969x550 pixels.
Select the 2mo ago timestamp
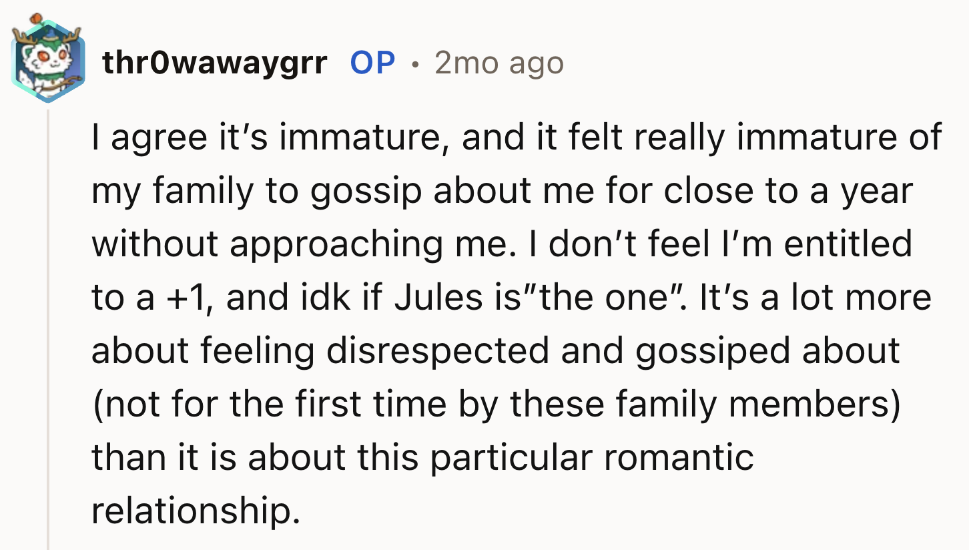coord(499,61)
